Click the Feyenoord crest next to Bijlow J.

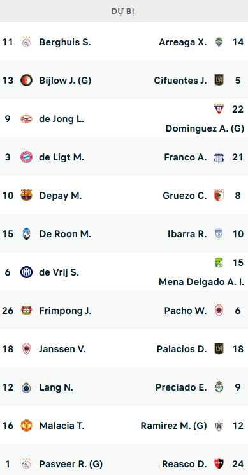[26, 81]
